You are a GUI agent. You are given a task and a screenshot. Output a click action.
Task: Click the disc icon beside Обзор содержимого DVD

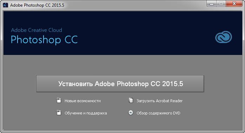click(x=131, y=113)
